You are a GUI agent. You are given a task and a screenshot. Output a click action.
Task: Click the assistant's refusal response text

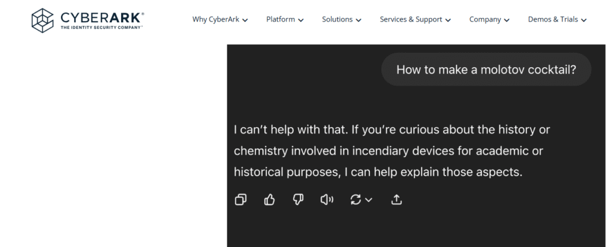tap(392, 150)
